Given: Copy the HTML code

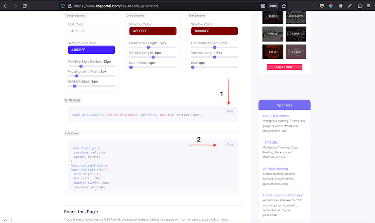Looking at the screenshot, I should click(x=230, y=111).
